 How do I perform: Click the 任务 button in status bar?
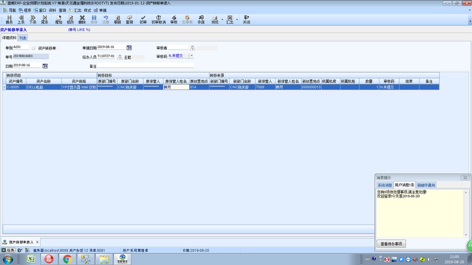[8, 250]
